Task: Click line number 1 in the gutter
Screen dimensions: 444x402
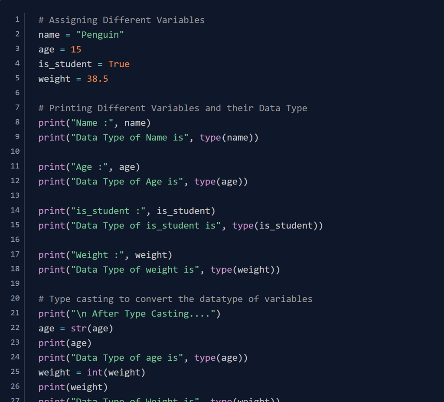Action: tap(17, 20)
